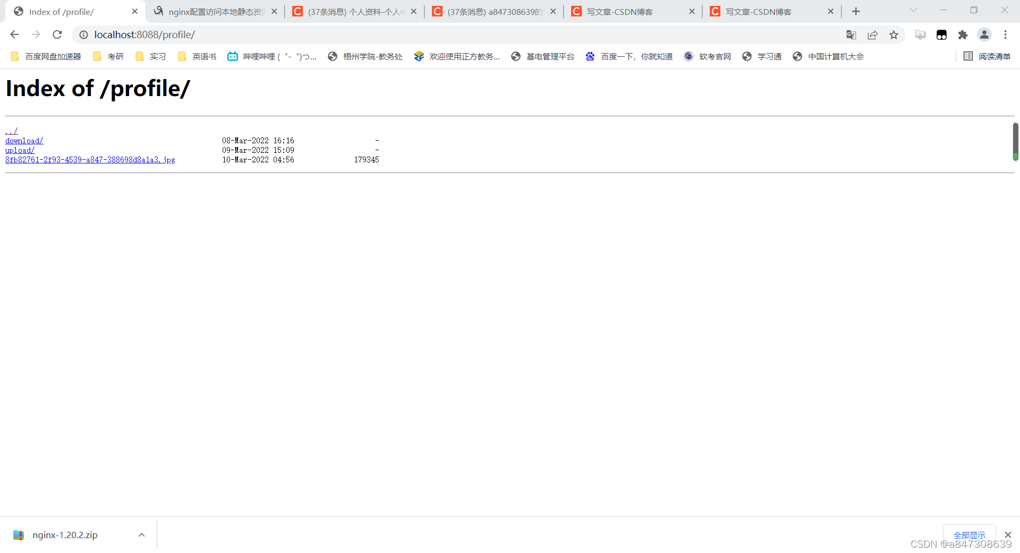The height and width of the screenshot is (553, 1020).
Task: Close the 个人资料 CSDN tab
Action: click(413, 11)
